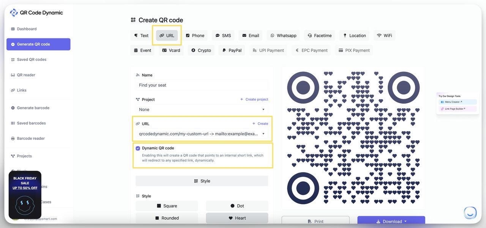Click the Name field 'Find your seat'

pos(202,85)
